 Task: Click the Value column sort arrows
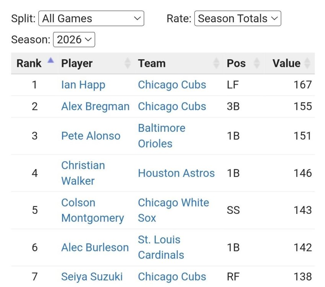coord(307,63)
